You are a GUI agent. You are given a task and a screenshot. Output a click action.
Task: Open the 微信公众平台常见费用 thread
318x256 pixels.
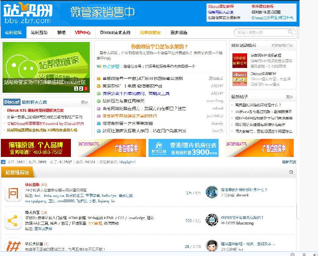[x=136, y=94]
